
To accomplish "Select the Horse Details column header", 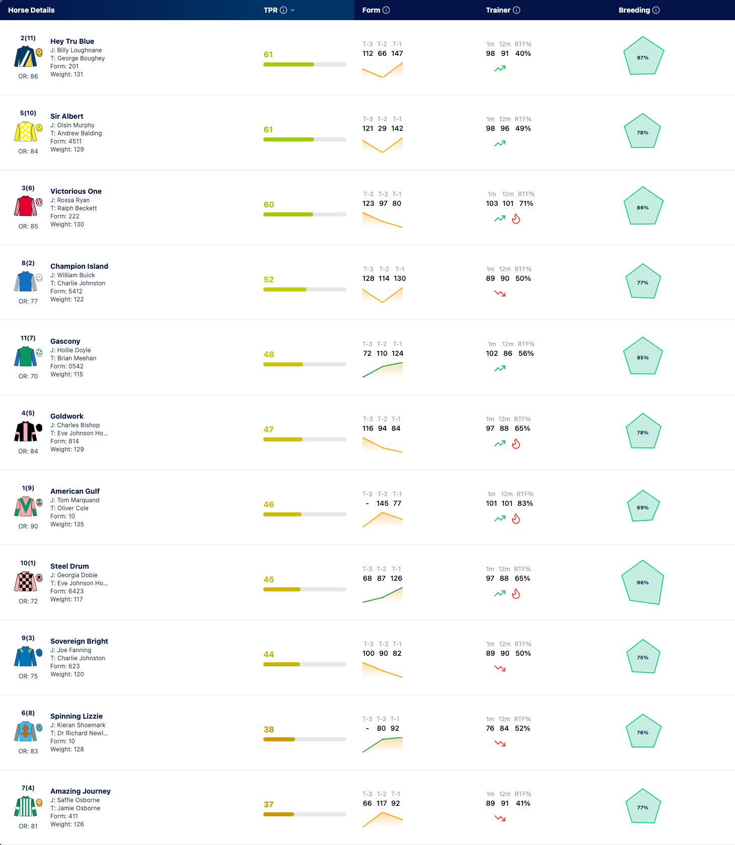I will (x=31, y=10).
